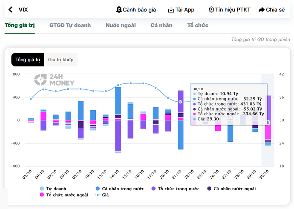Image resolution: width=294 pixels, height=209 pixels.
Task: Click the 24H Money watermark logo
Action: 55,80
